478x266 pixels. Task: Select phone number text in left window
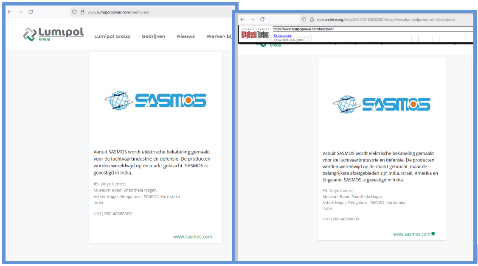coord(112,214)
